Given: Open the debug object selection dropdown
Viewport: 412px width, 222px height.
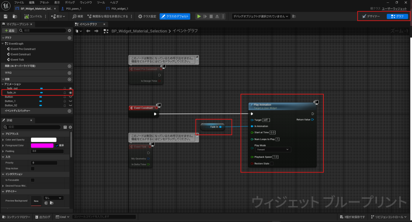Looking at the screenshot, I should pyautogui.click(x=261, y=16).
